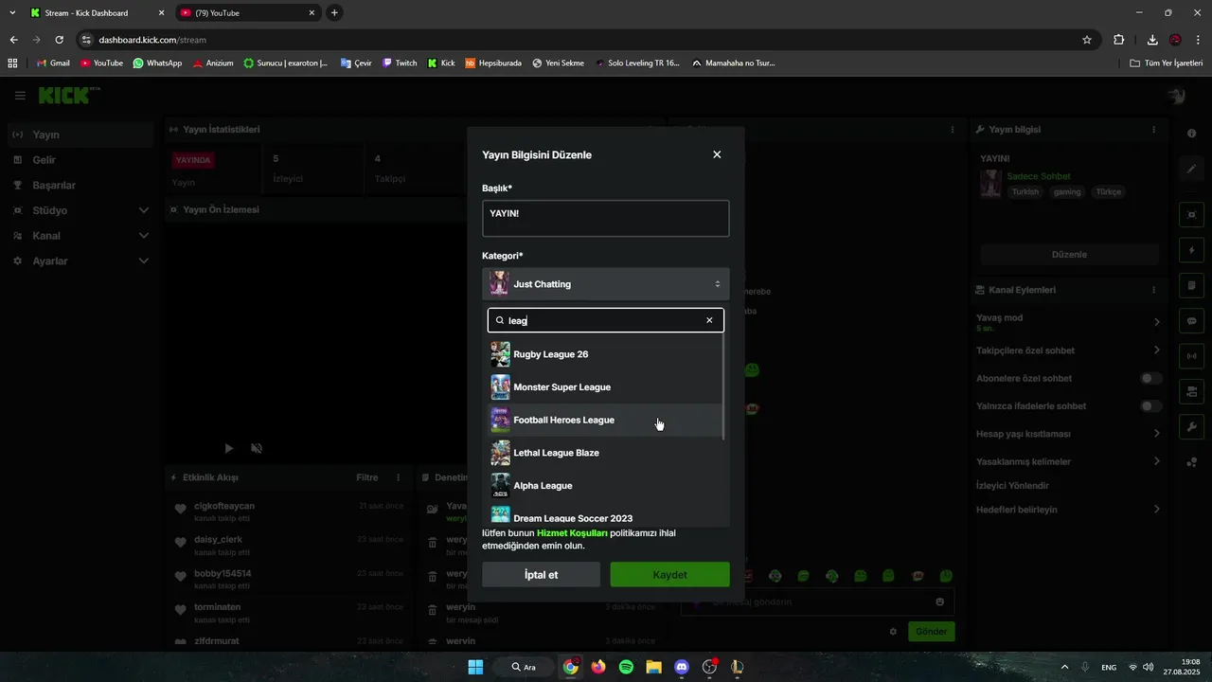Open the Hizmet Koşulları link
Image resolution: width=1212 pixels, height=682 pixels.
572,533
